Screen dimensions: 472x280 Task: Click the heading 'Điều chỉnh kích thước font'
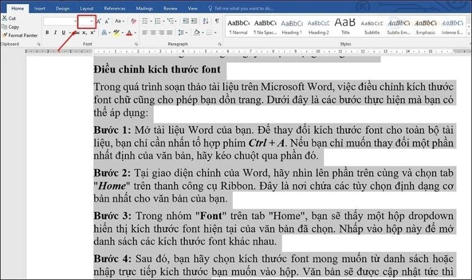pos(157,69)
